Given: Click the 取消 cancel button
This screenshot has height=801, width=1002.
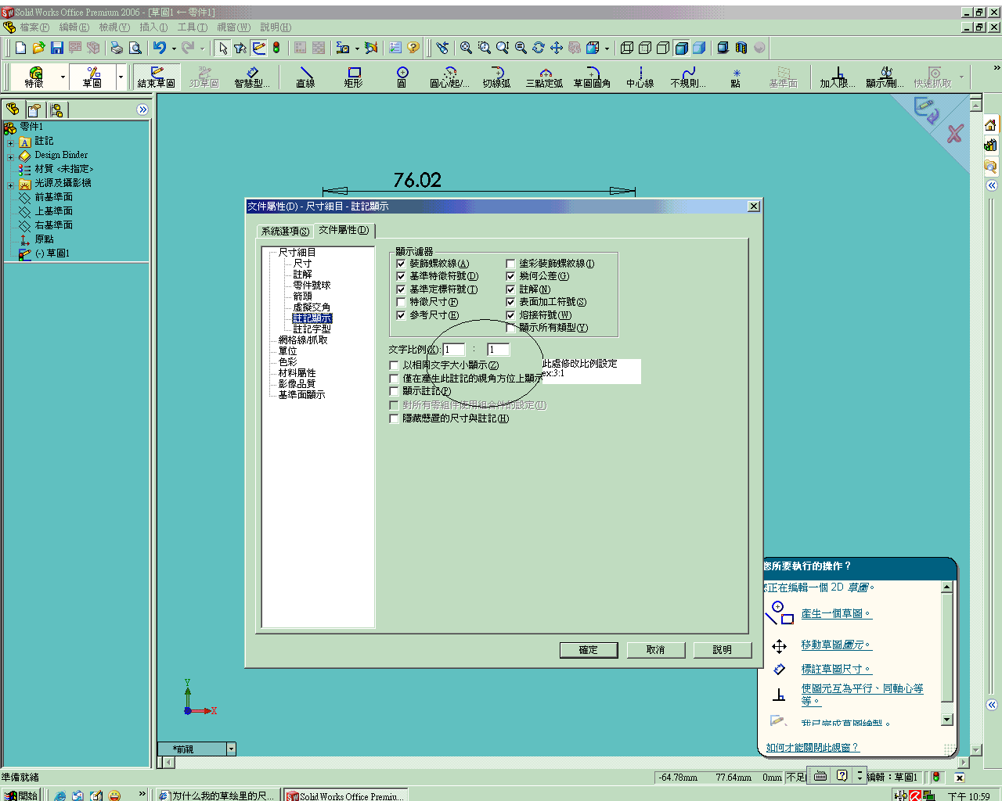Looking at the screenshot, I should pyautogui.click(x=656, y=650).
